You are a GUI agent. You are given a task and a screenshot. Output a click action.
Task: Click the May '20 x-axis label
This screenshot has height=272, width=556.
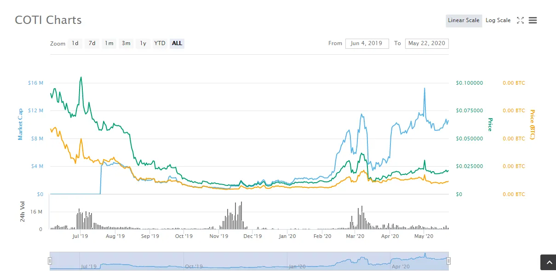pyautogui.click(x=424, y=236)
